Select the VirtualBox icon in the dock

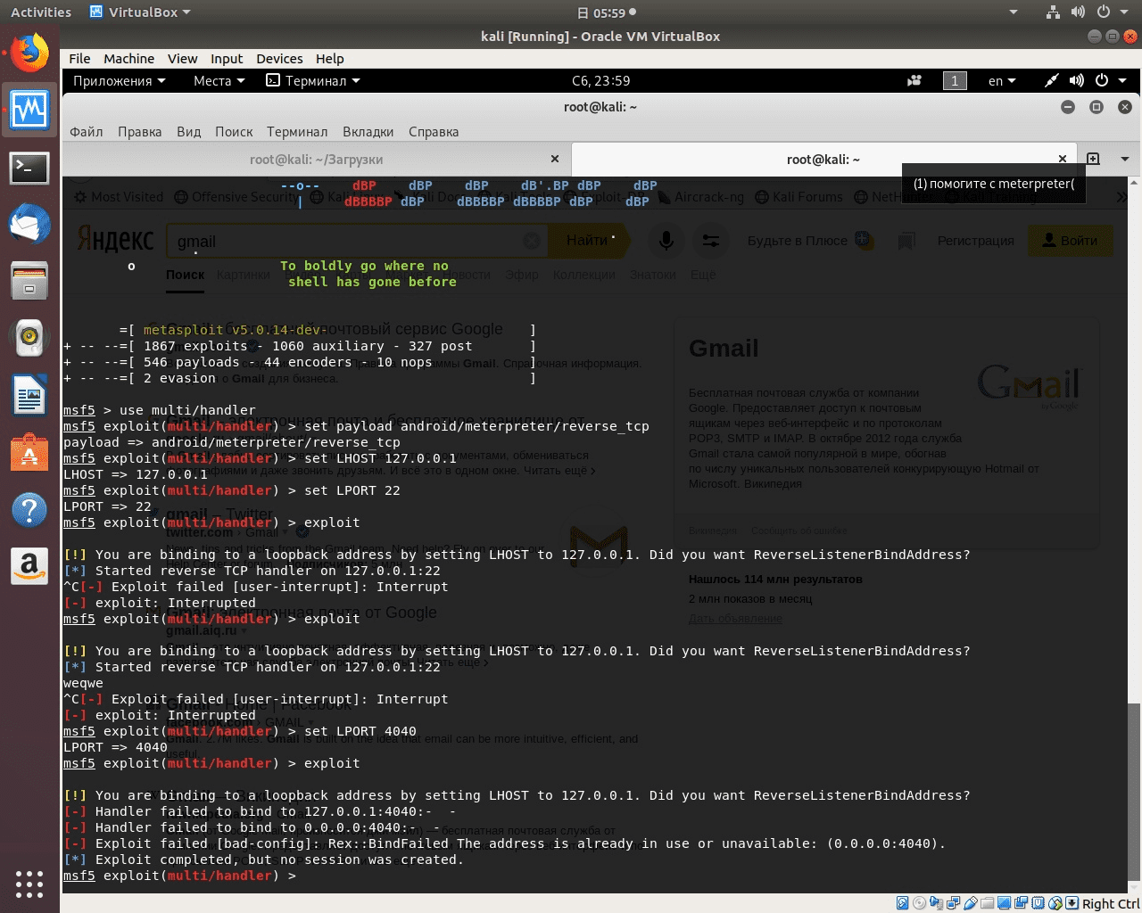point(29,111)
